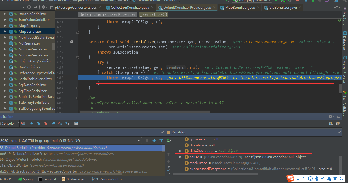Expand the MapSerializer tree node
This screenshot has width=348, height=183.
point(5,32)
